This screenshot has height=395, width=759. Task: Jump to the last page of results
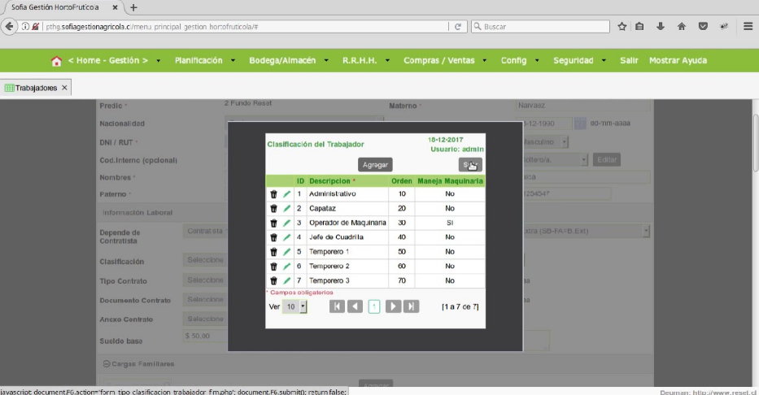tap(411, 306)
